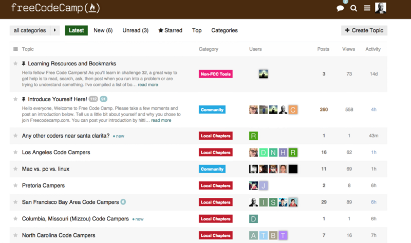Click the blue 6 badge on San Francisco topic
The width and height of the screenshot is (411, 243).
pyautogui.click(x=123, y=202)
